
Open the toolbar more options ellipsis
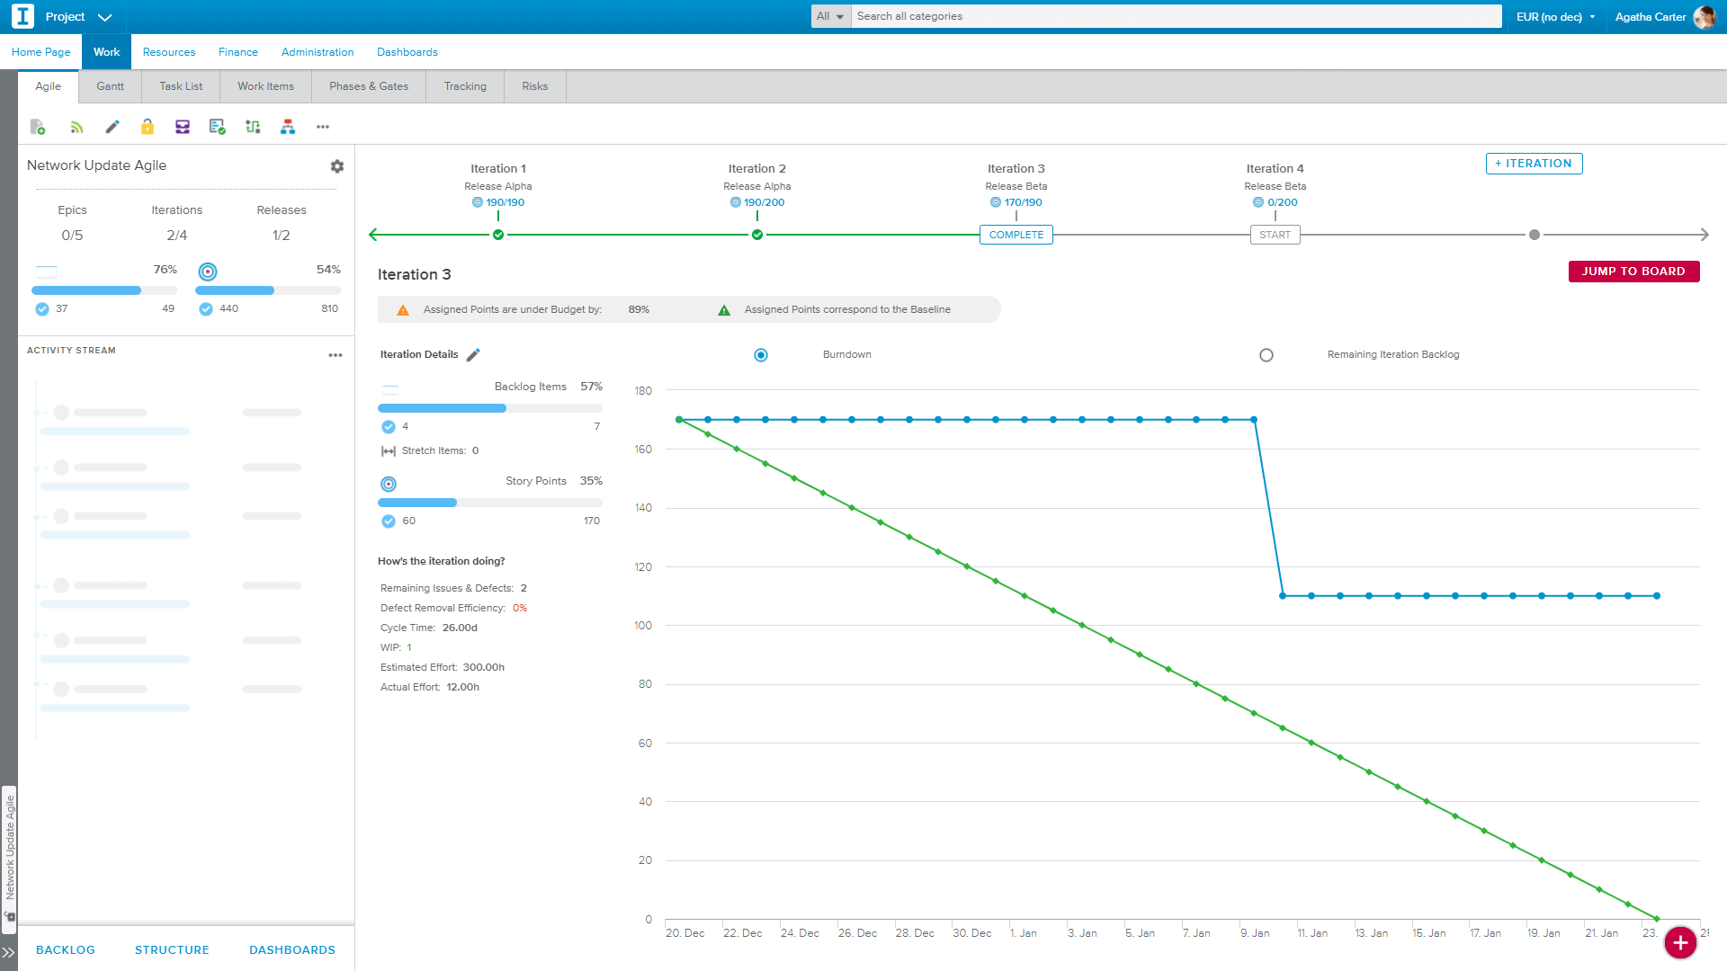tap(323, 127)
